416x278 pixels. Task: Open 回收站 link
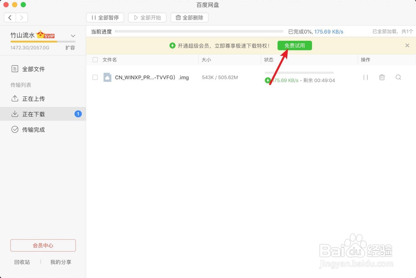click(x=22, y=262)
